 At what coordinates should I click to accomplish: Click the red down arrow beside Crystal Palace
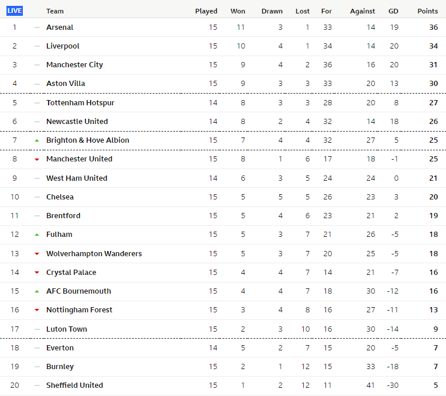tap(37, 273)
